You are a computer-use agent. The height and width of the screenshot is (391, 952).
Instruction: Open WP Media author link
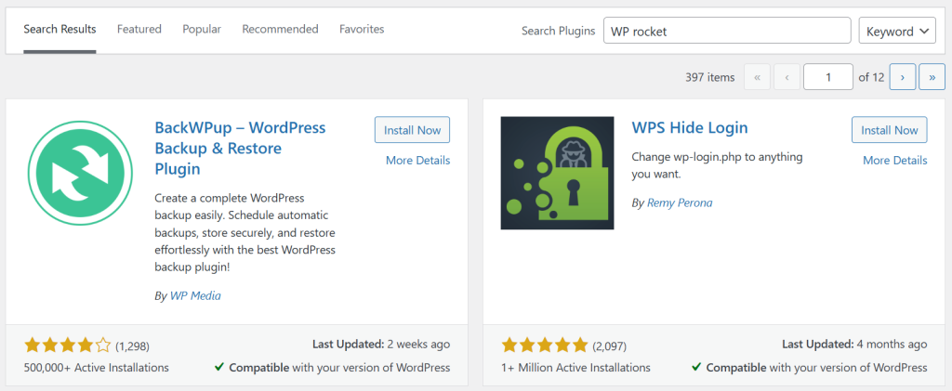[x=195, y=295]
